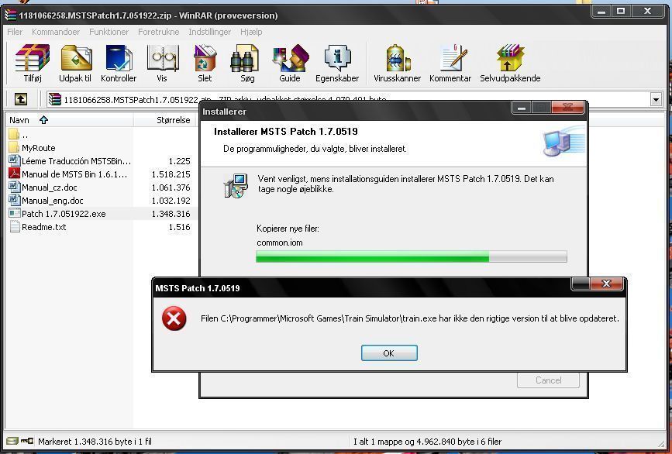Click the size value 1.518.215
672x454 pixels.
pos(171,174)
